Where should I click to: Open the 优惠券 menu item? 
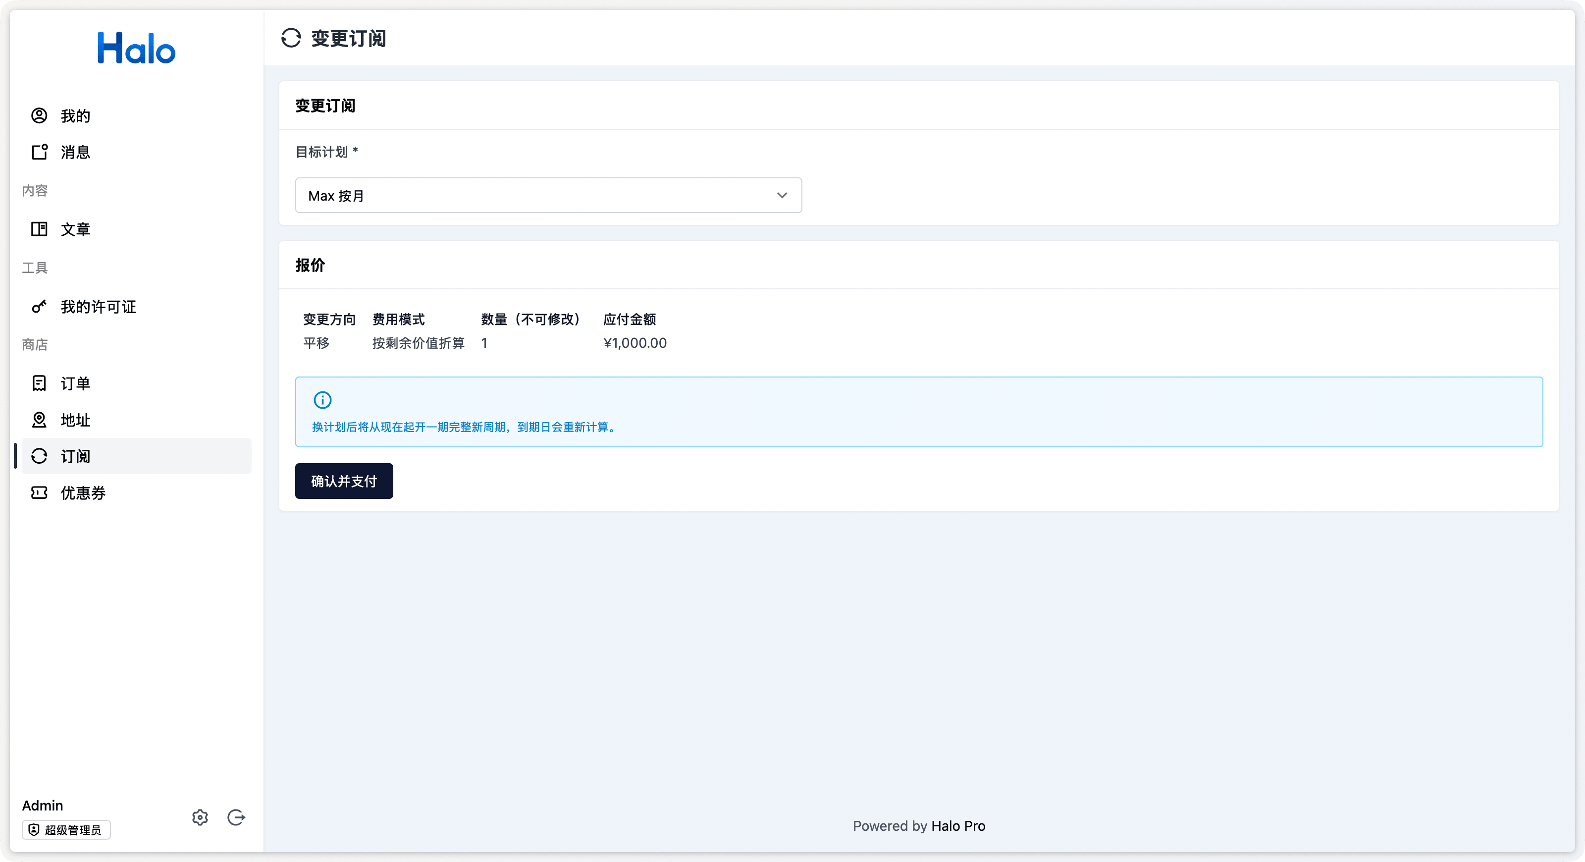pyautogui.click(x=137, y=493)
